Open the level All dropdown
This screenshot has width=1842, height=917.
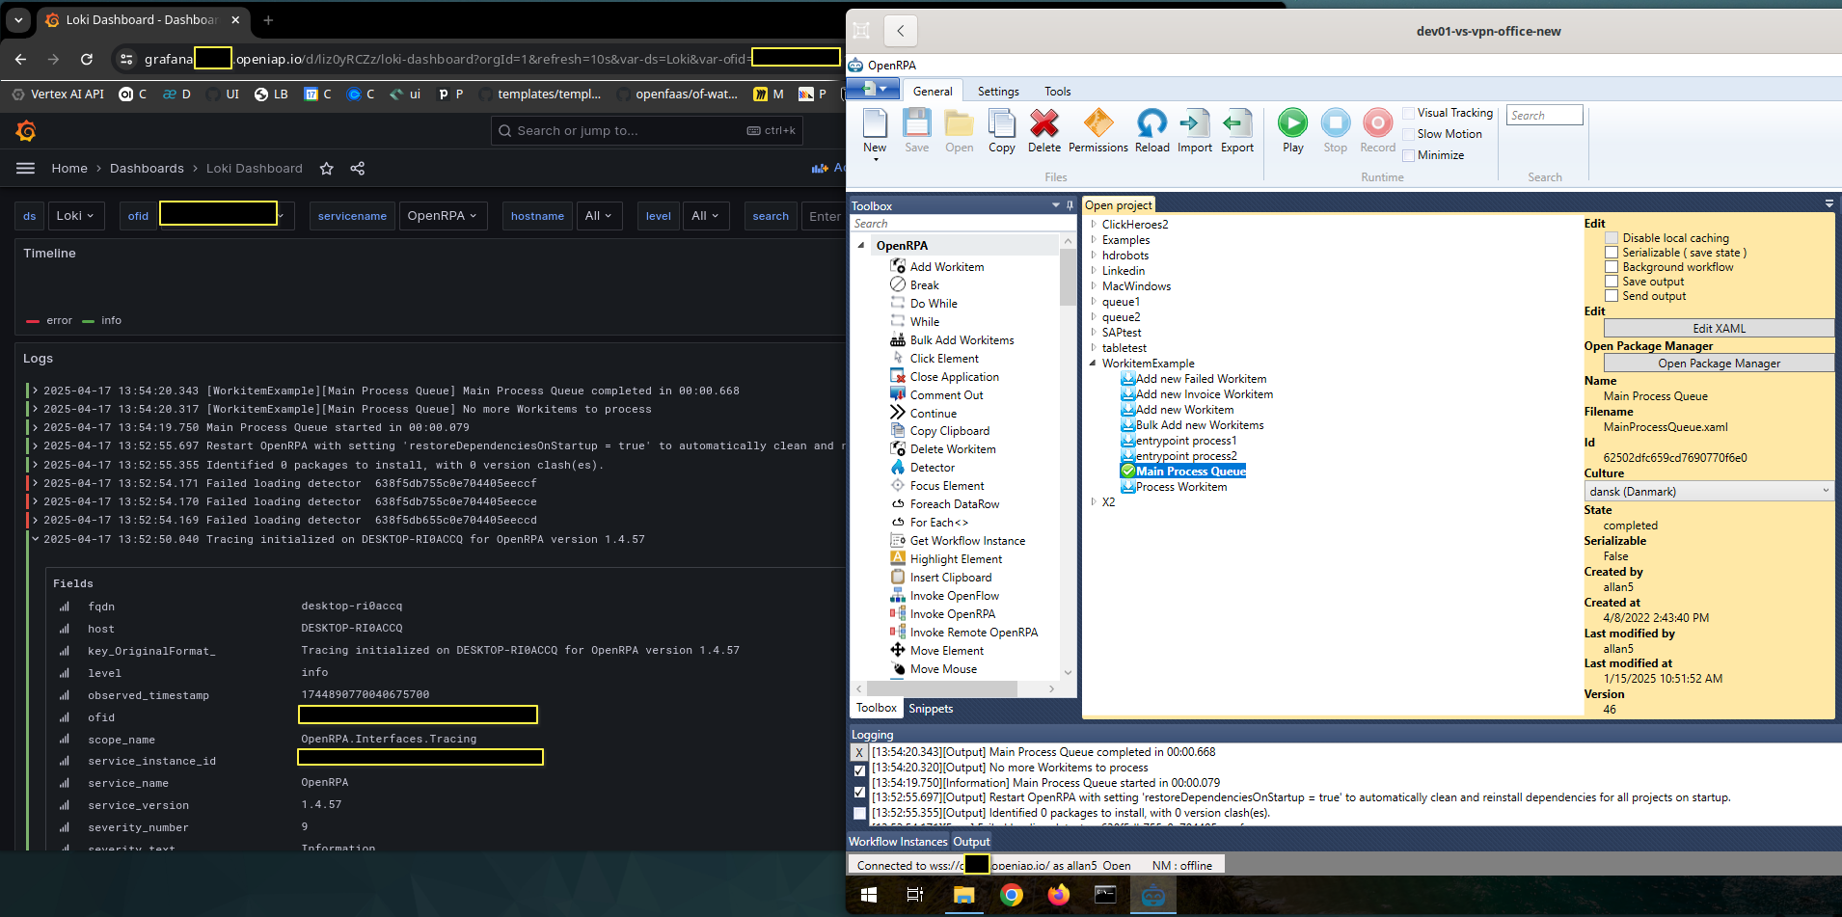point(705,216)
